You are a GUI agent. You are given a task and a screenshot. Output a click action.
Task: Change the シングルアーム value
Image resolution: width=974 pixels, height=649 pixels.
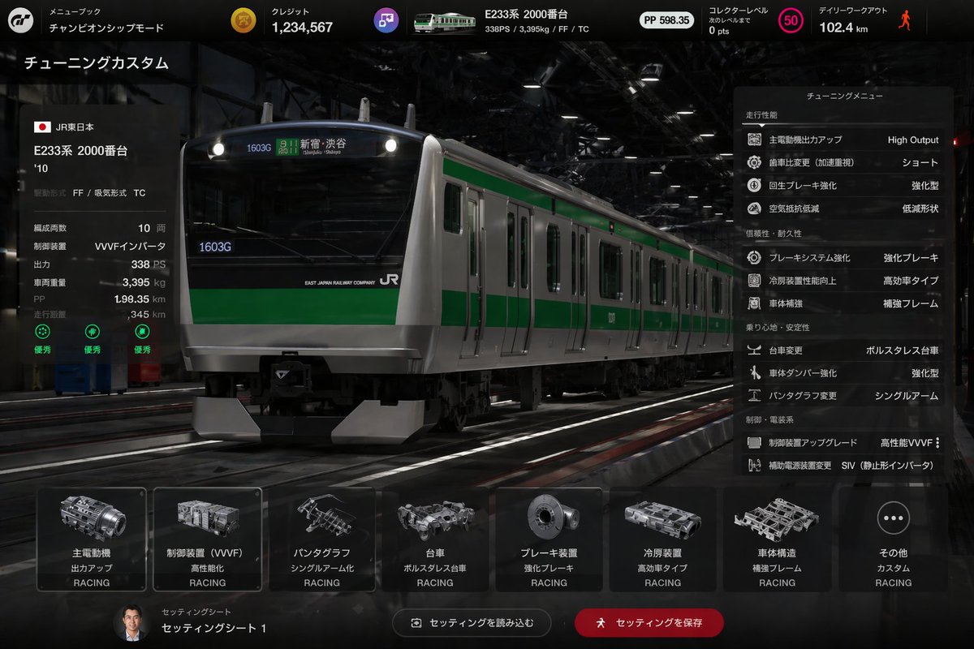tap(907, 396)
